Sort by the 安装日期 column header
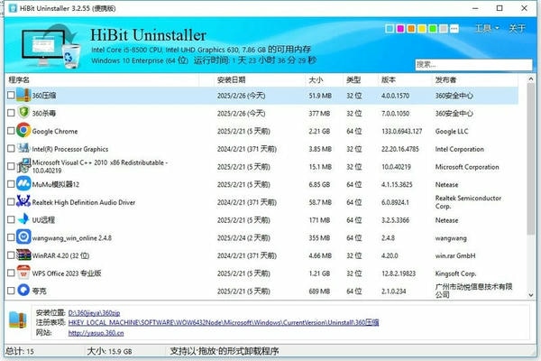541x361 pixels. pos(260,79)
